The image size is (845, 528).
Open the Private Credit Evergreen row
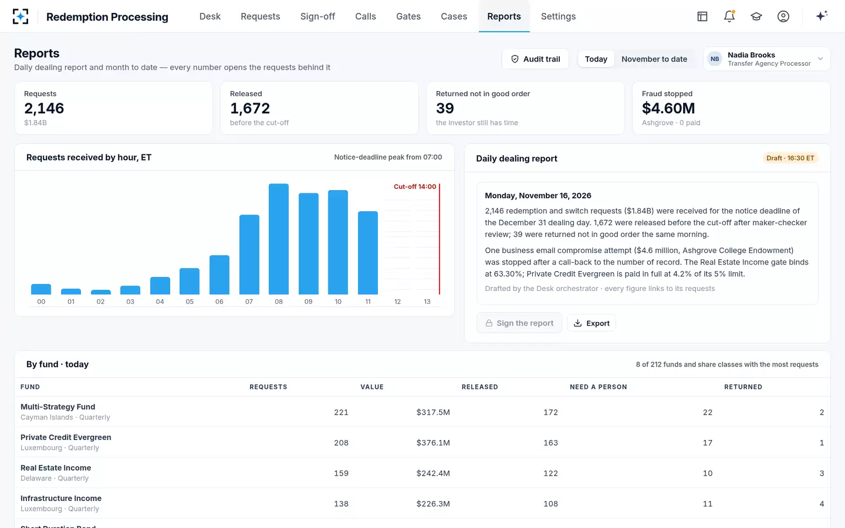click(422, 442)
